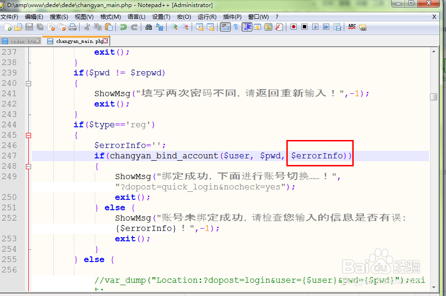Click the Zoom In magnifier icon
The width and height of the screenshot is (446, 296).
tap(174, 27)
